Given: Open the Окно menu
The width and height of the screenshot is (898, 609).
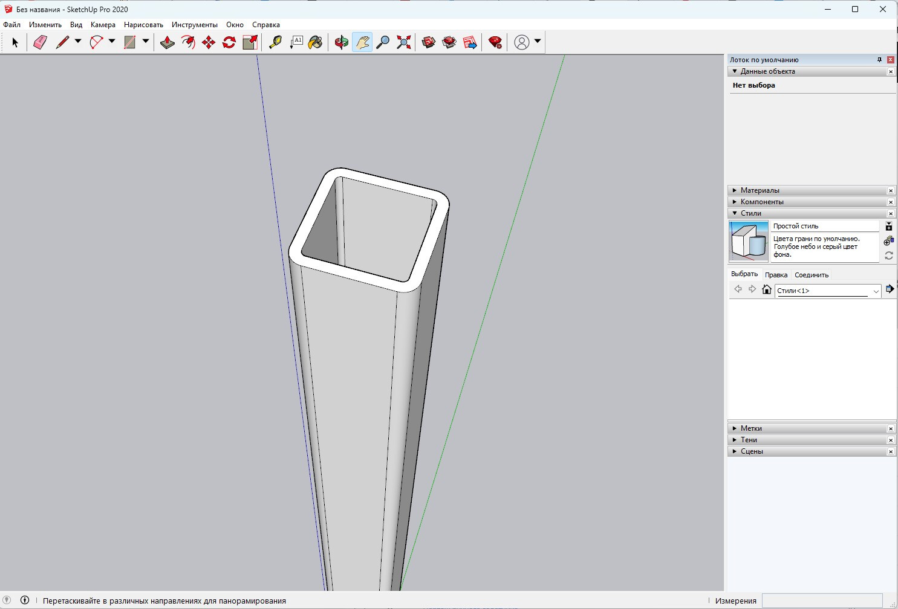Looking at the screenshot, I should tap(235, 25).
